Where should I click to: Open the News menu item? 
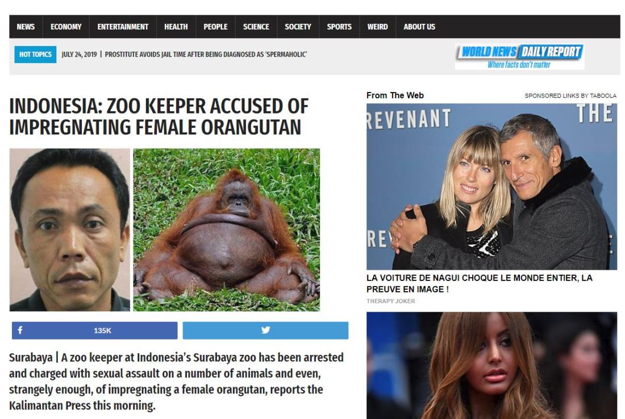pos(26,27)
